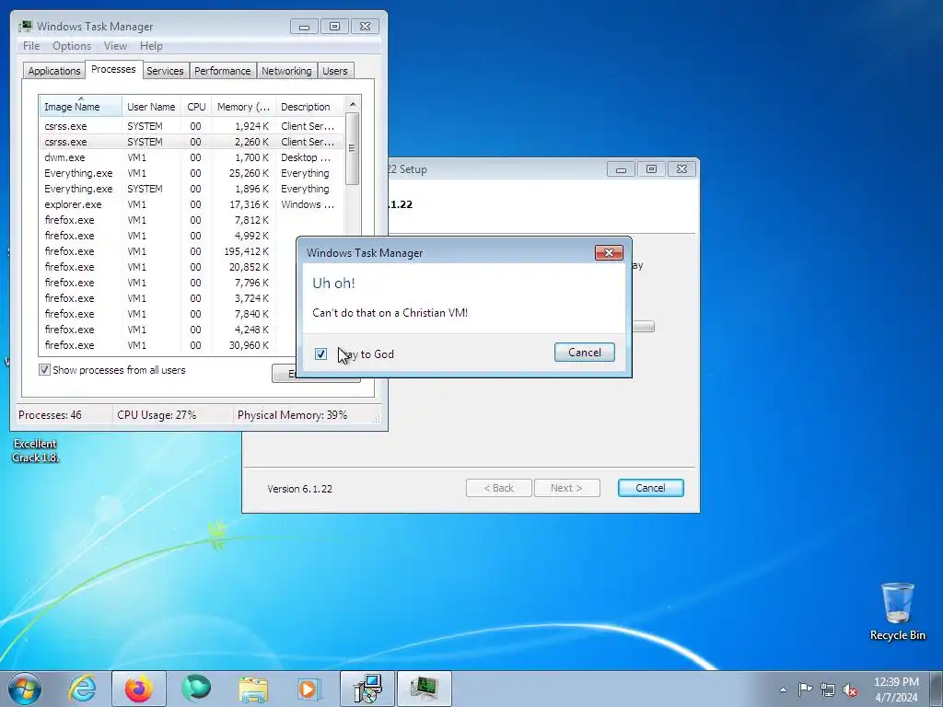Minimize the Setup window
This screenshot has height=707, width=943.
pos(621,169)
